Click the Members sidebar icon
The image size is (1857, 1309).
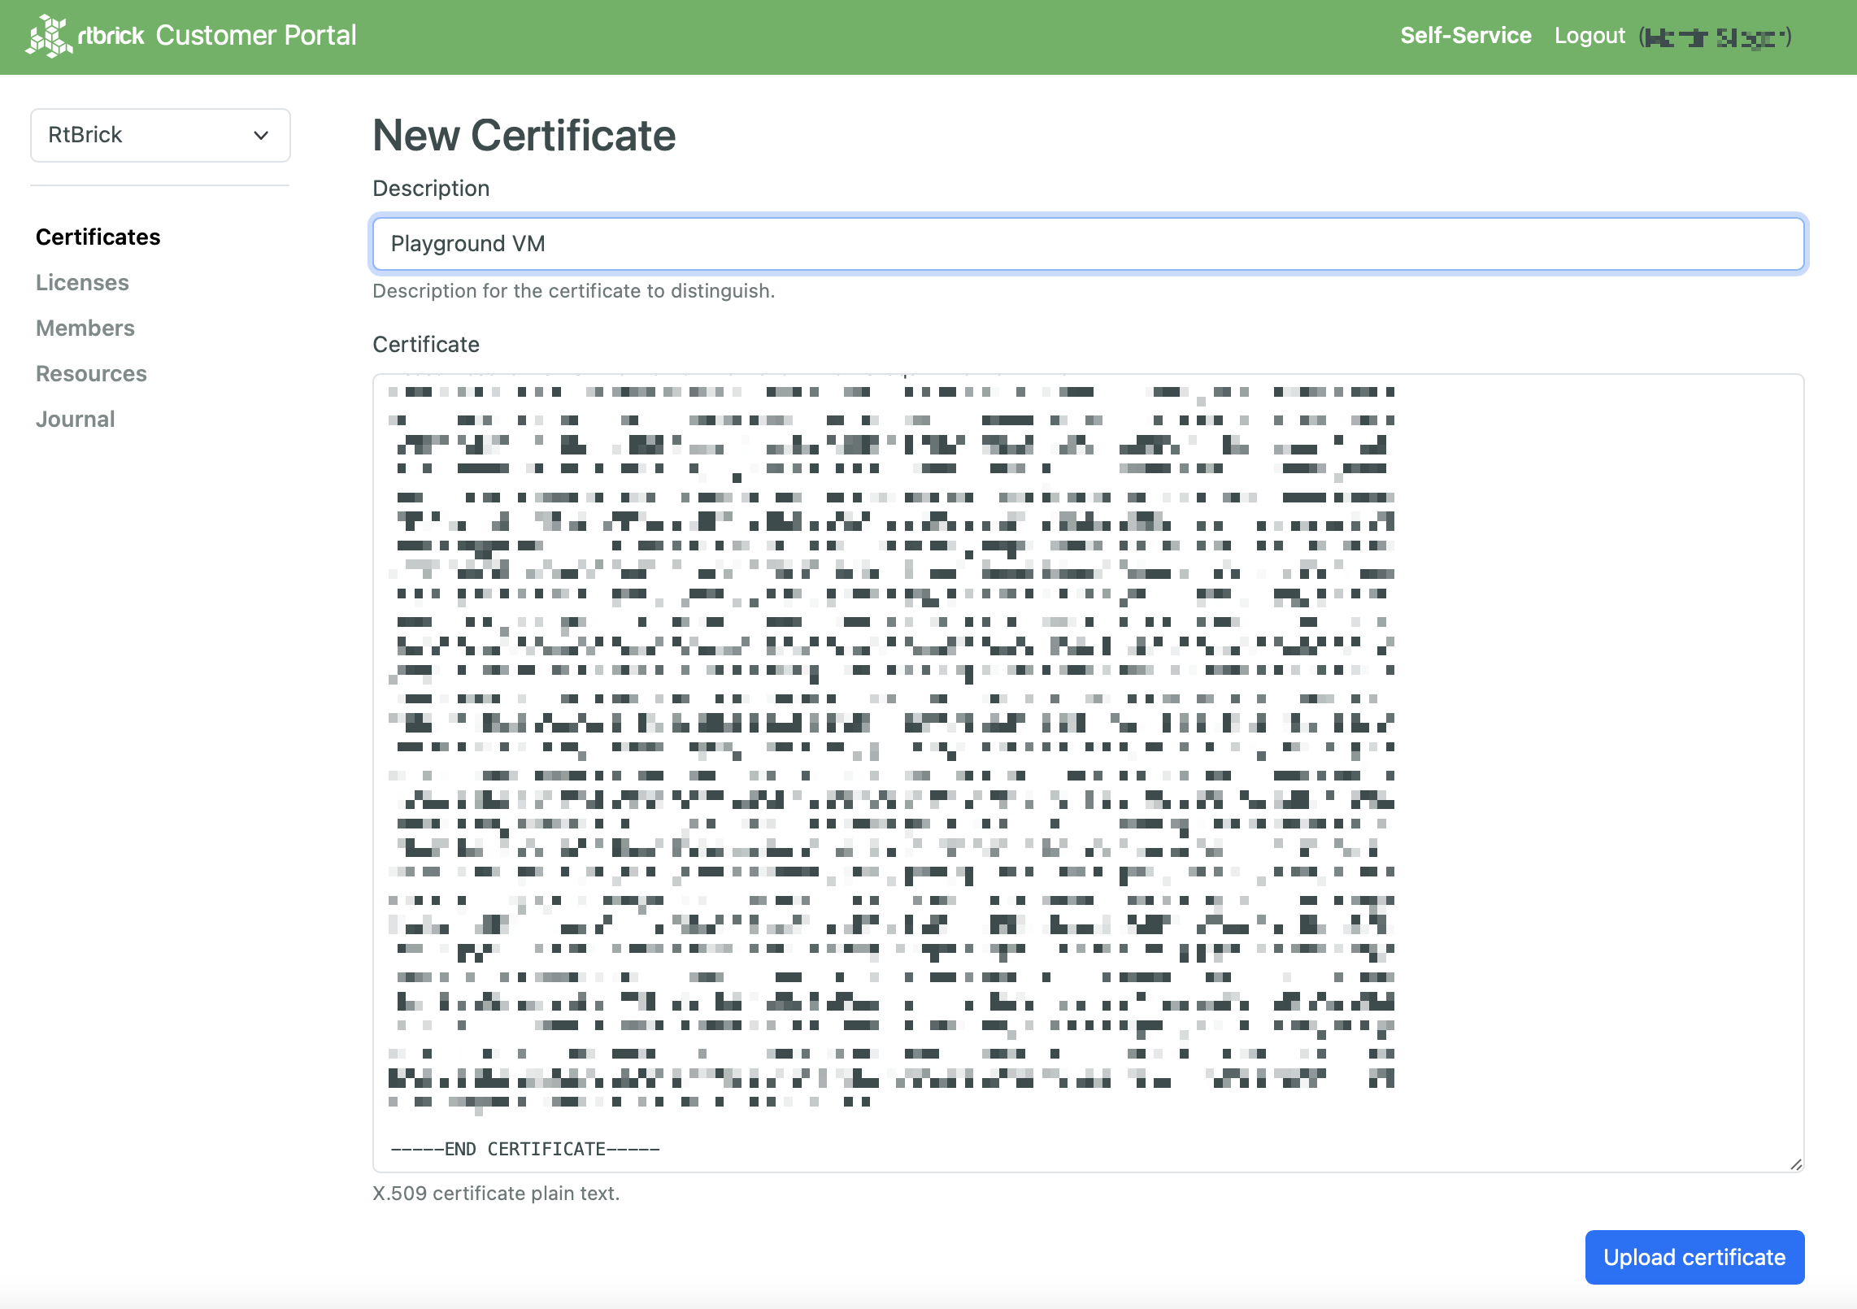[86, 327]
